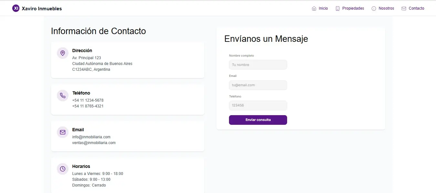Click the envelope icon beside Contacto in navbar
Viewport: 436px width, 193px height.
[x=404, y=9]
